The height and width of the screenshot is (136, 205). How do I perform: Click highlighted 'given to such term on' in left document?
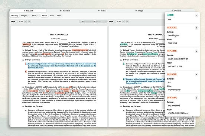click(x=80, y=50)
